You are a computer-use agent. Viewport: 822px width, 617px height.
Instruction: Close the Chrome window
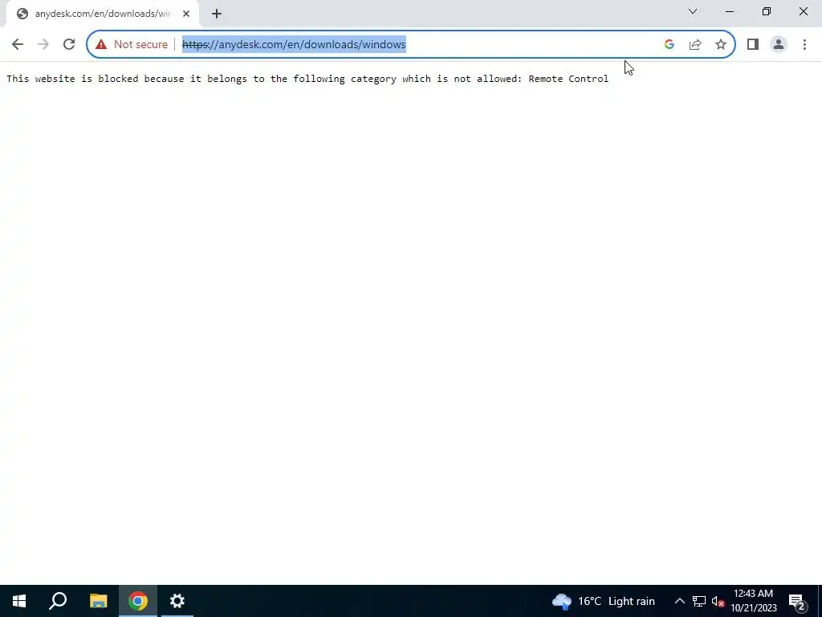[803, 11]
